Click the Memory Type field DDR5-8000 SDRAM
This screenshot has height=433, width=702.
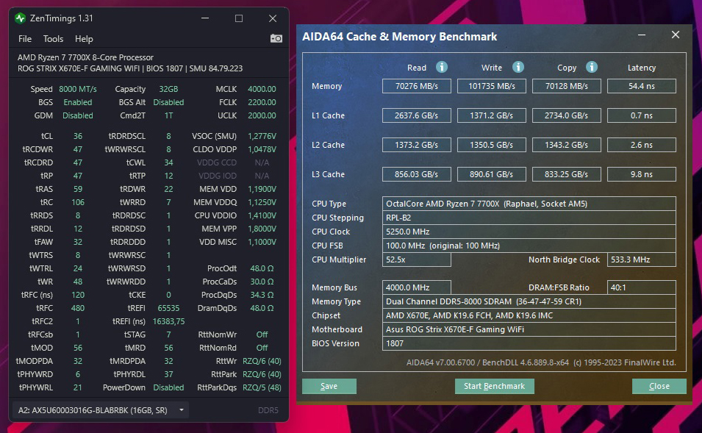pos(529,301)
